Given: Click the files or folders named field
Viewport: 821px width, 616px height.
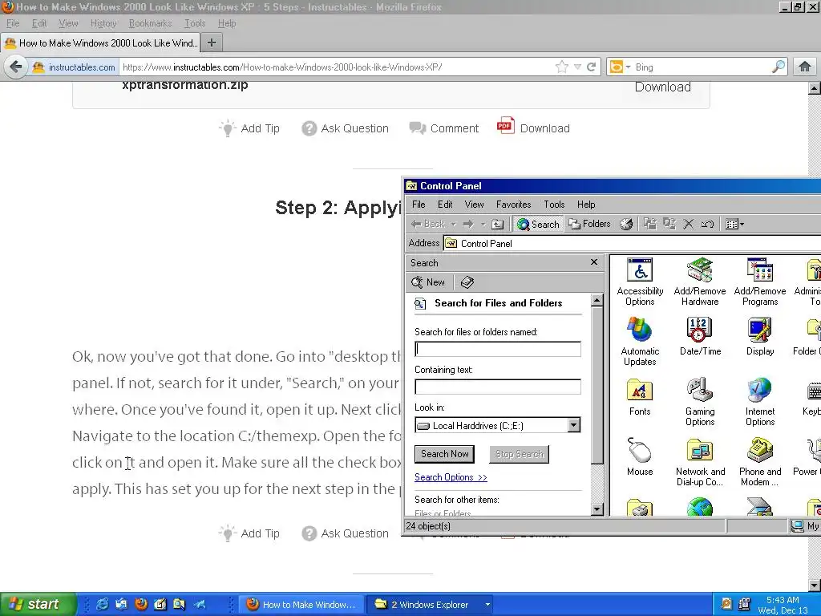Looking at the screenshot, I should pyautogui.click(x=497, y=349).
